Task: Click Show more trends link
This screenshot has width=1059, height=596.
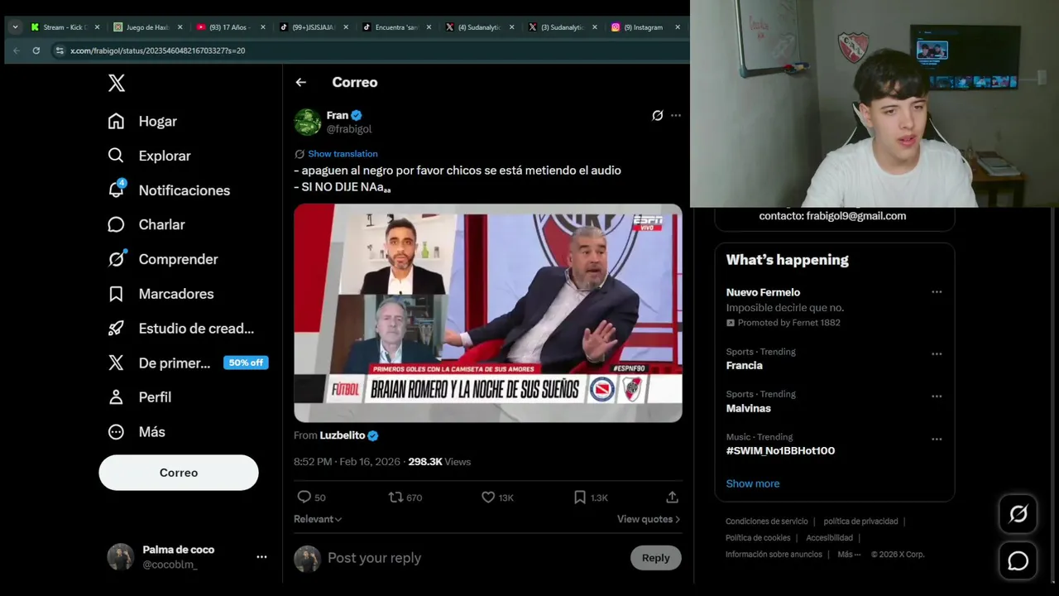Action: click(x=753, y=483)
